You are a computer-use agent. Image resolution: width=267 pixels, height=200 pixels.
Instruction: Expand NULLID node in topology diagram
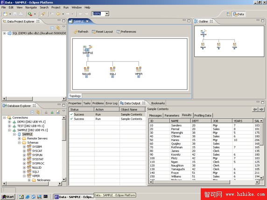click(86, 77)
